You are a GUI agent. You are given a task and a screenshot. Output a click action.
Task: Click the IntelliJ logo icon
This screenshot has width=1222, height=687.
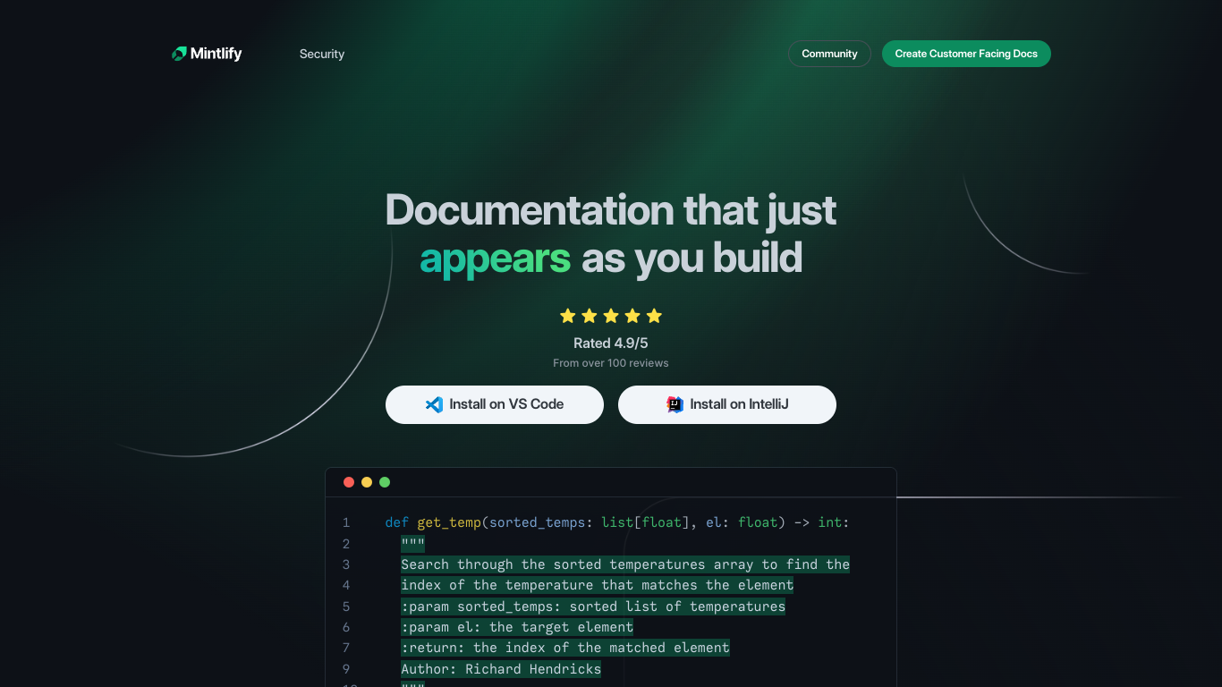[x=675, y=404]
